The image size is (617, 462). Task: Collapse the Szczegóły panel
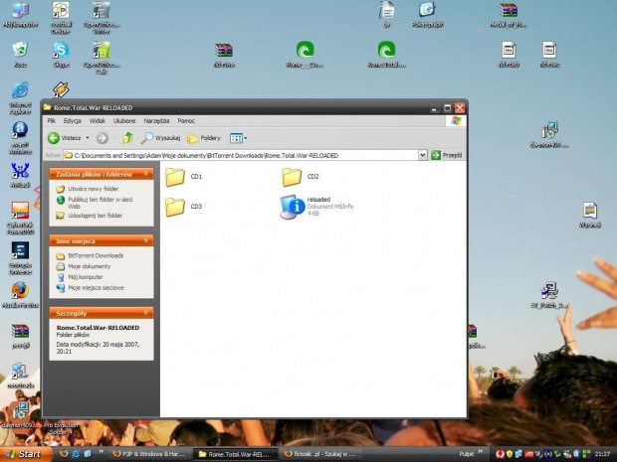(x=146, y=313)
